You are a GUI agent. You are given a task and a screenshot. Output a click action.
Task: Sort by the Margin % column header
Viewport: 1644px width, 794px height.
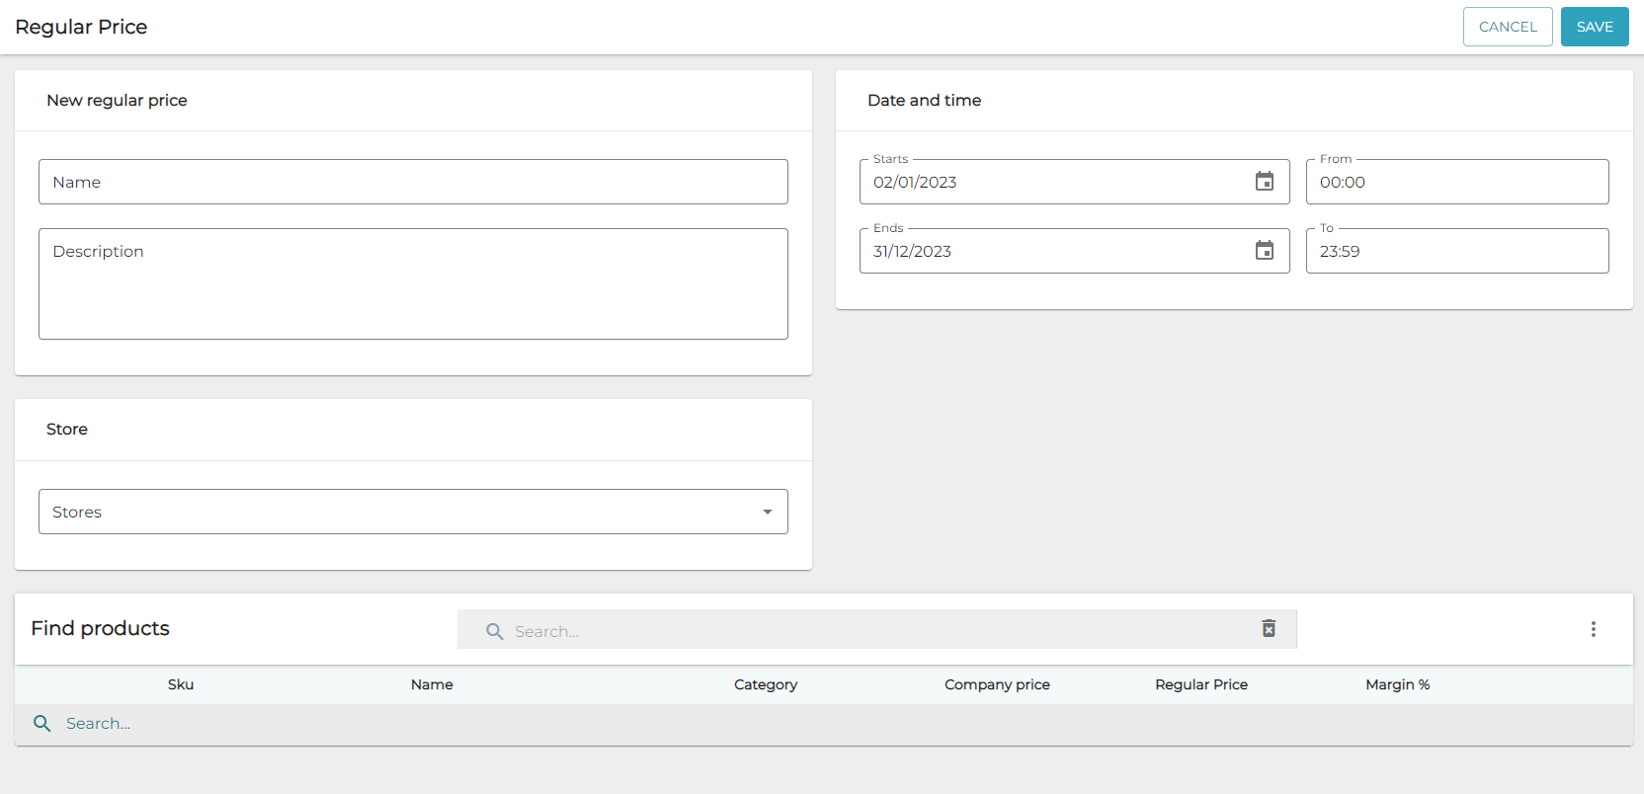1397,684
